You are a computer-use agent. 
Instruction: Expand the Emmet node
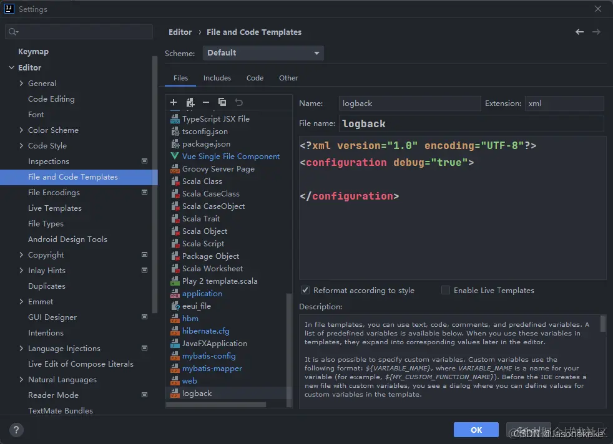click(x=21, y=301)
